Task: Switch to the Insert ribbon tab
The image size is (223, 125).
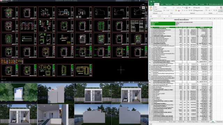Action: 162,5
